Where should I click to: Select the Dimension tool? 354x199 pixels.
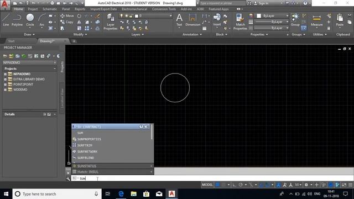point(192,20)
